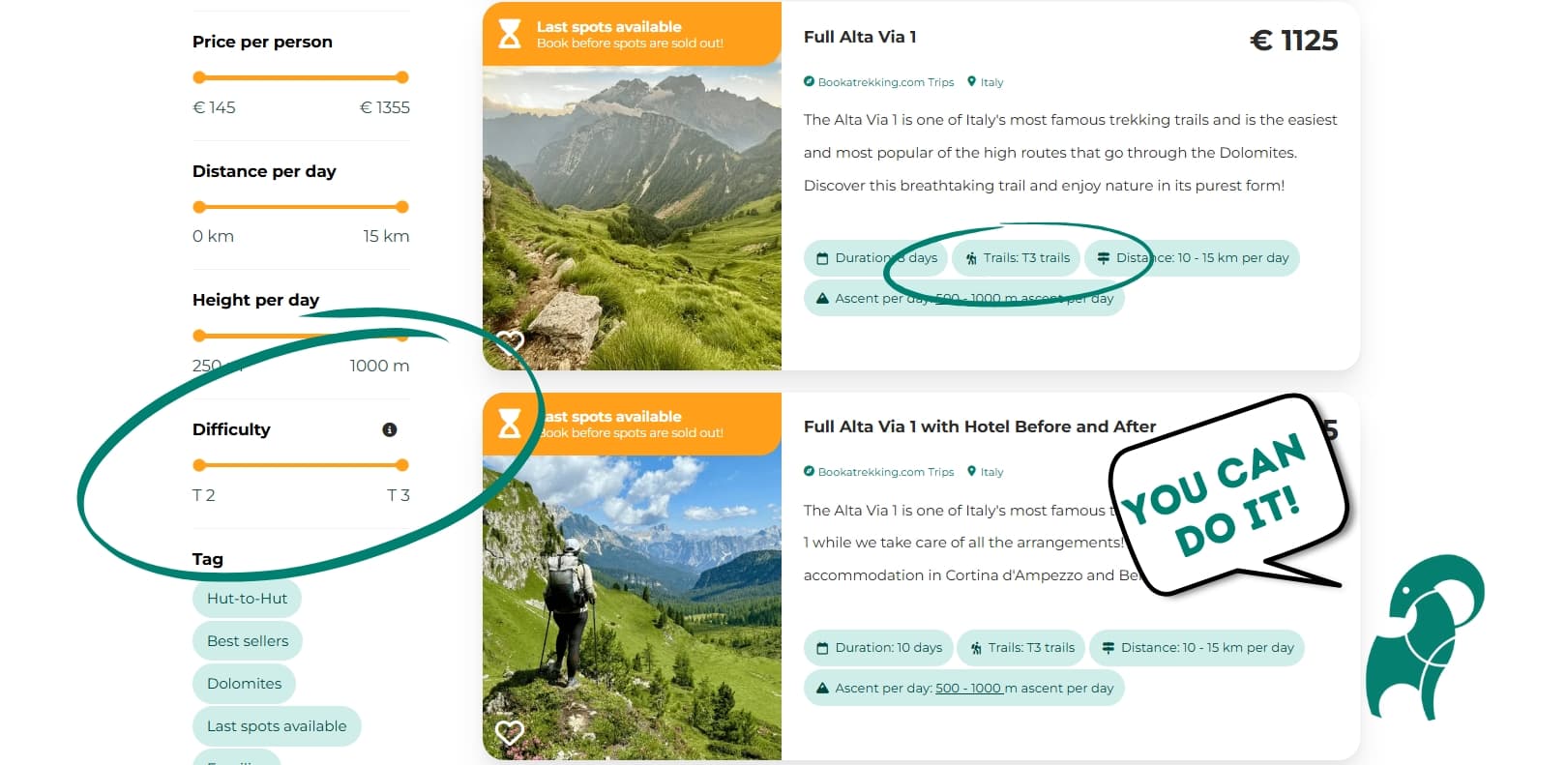Open the Full Alta Via 1 trip title
1567x765 pixels.
(860, 37)
